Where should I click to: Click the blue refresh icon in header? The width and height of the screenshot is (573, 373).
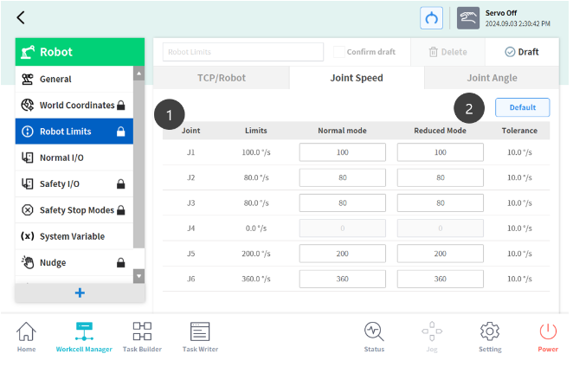431,18
